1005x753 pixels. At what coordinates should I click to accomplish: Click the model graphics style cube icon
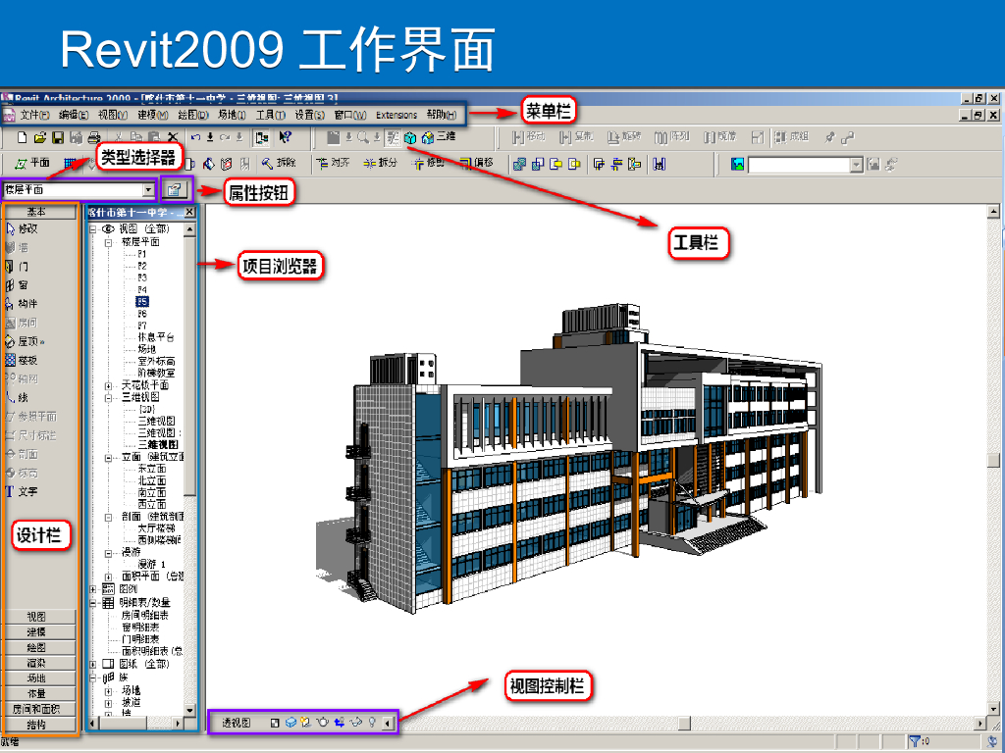coord(291,723)
